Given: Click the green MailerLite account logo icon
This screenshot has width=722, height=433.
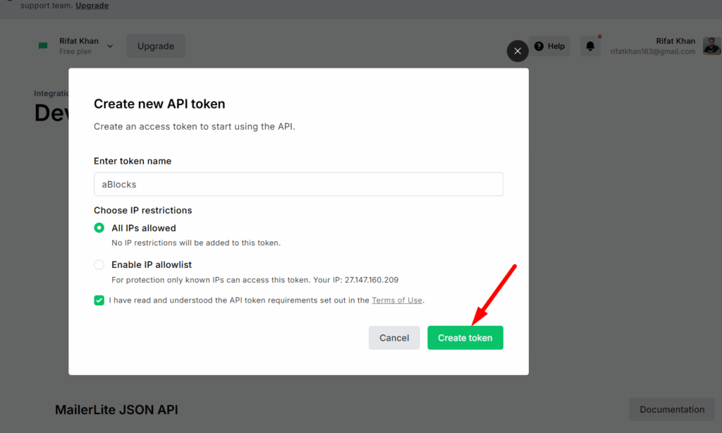Looking at the screenshot, I should (43, 46).
